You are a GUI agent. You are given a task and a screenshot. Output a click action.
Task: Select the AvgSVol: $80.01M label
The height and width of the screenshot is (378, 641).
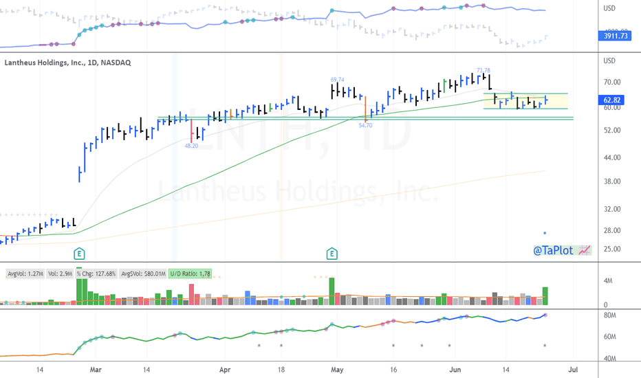coord(143,274)
